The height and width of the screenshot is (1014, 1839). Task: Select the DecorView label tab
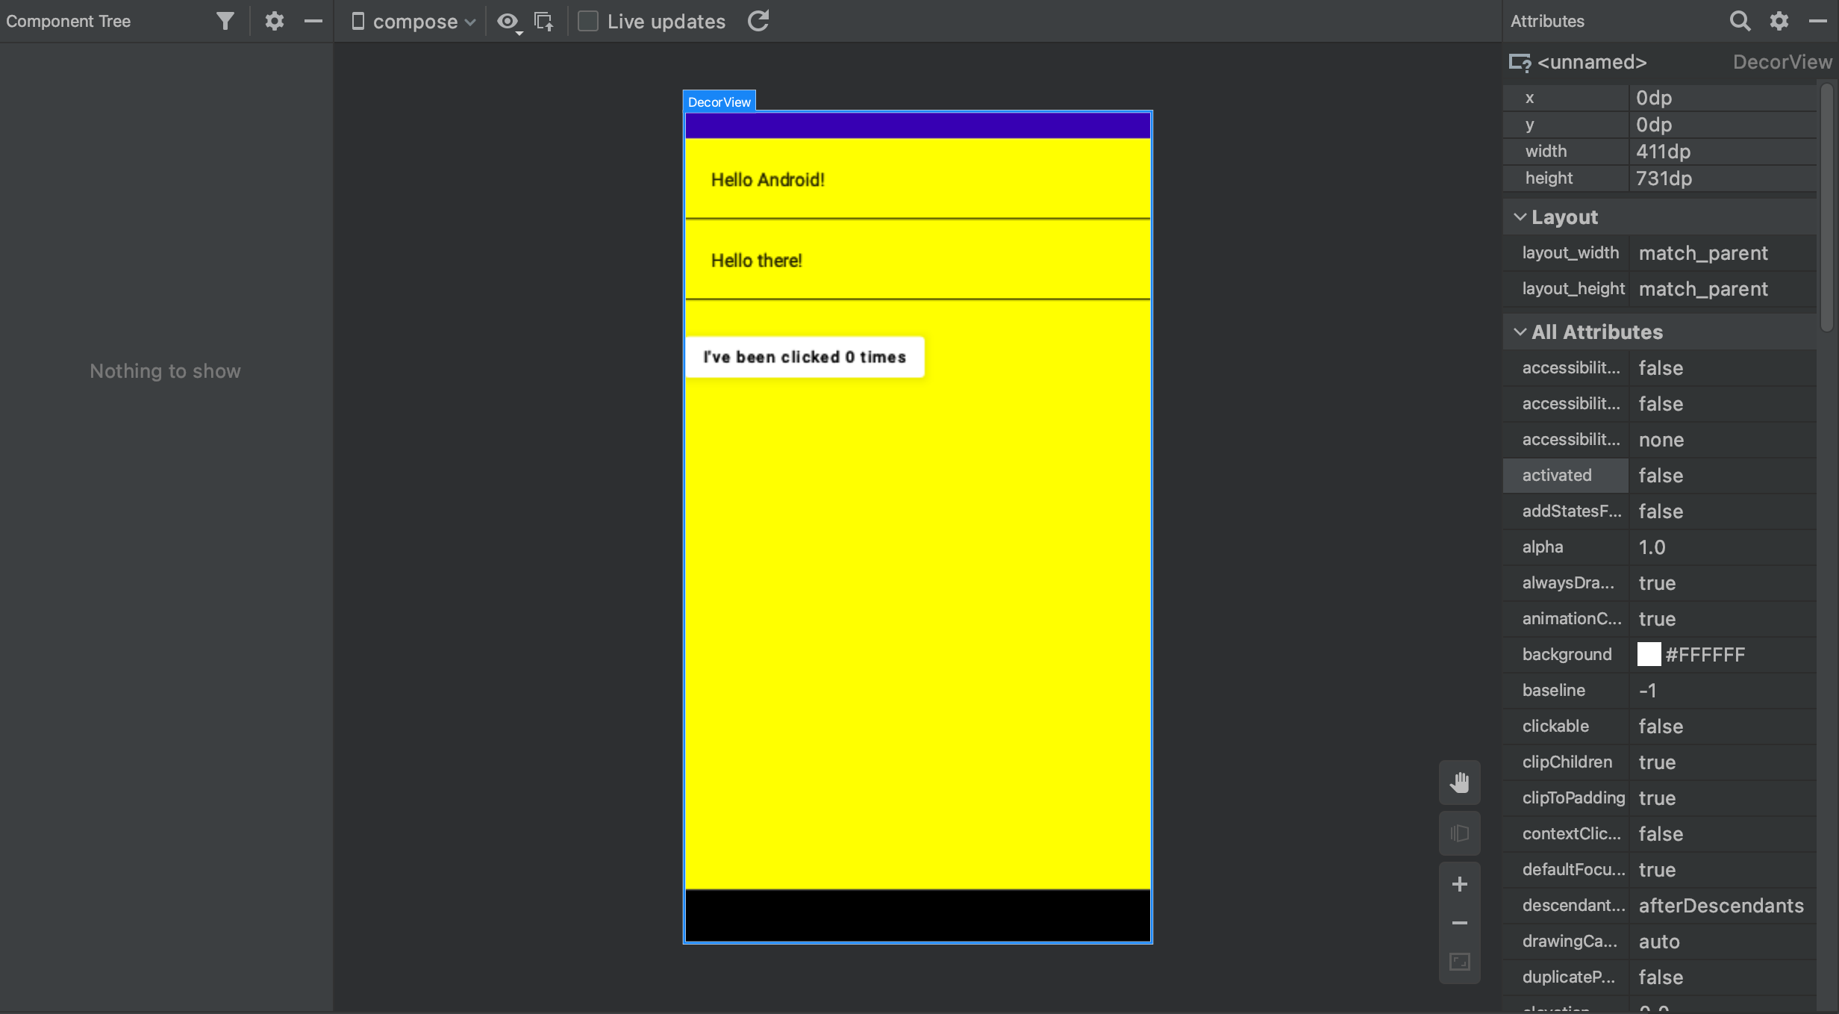click(x=719, y=102)
